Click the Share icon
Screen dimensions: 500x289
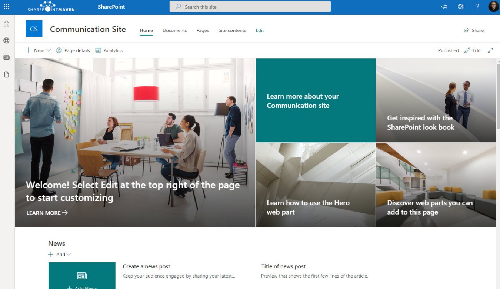coord(466,30)
